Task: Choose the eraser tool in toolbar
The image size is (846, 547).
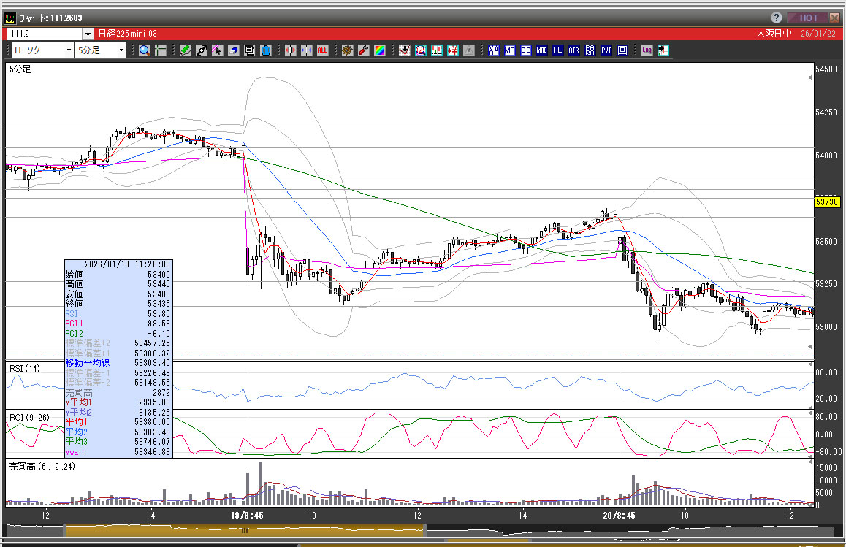Action: [233, 50]
